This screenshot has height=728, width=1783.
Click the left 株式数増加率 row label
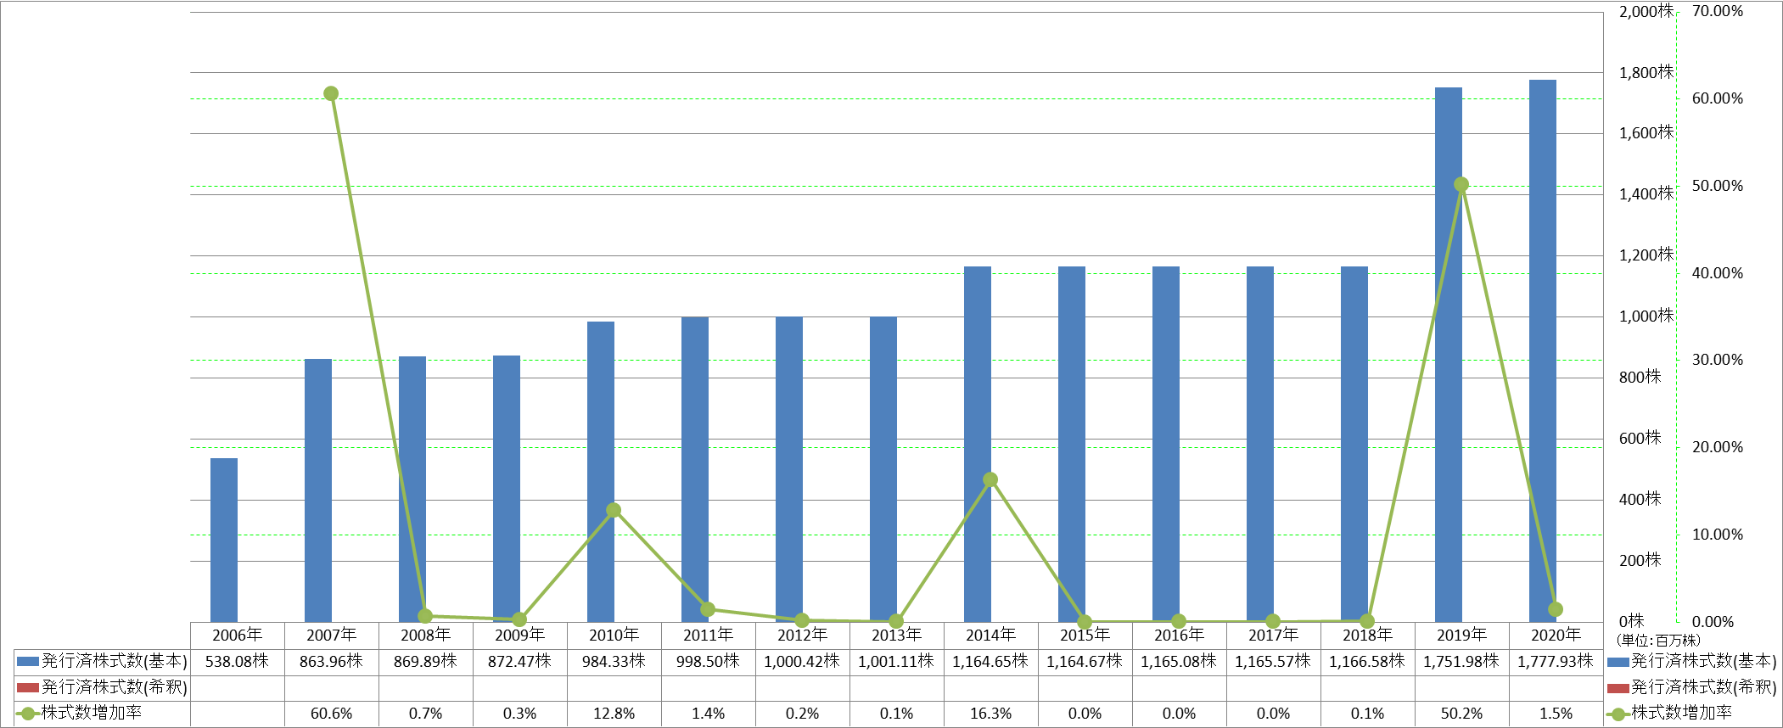pos(92,713)
